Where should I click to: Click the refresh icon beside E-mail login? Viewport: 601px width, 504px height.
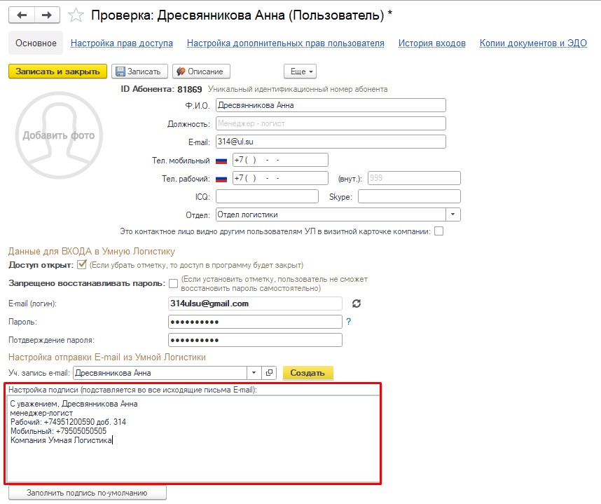coord(357,304)
